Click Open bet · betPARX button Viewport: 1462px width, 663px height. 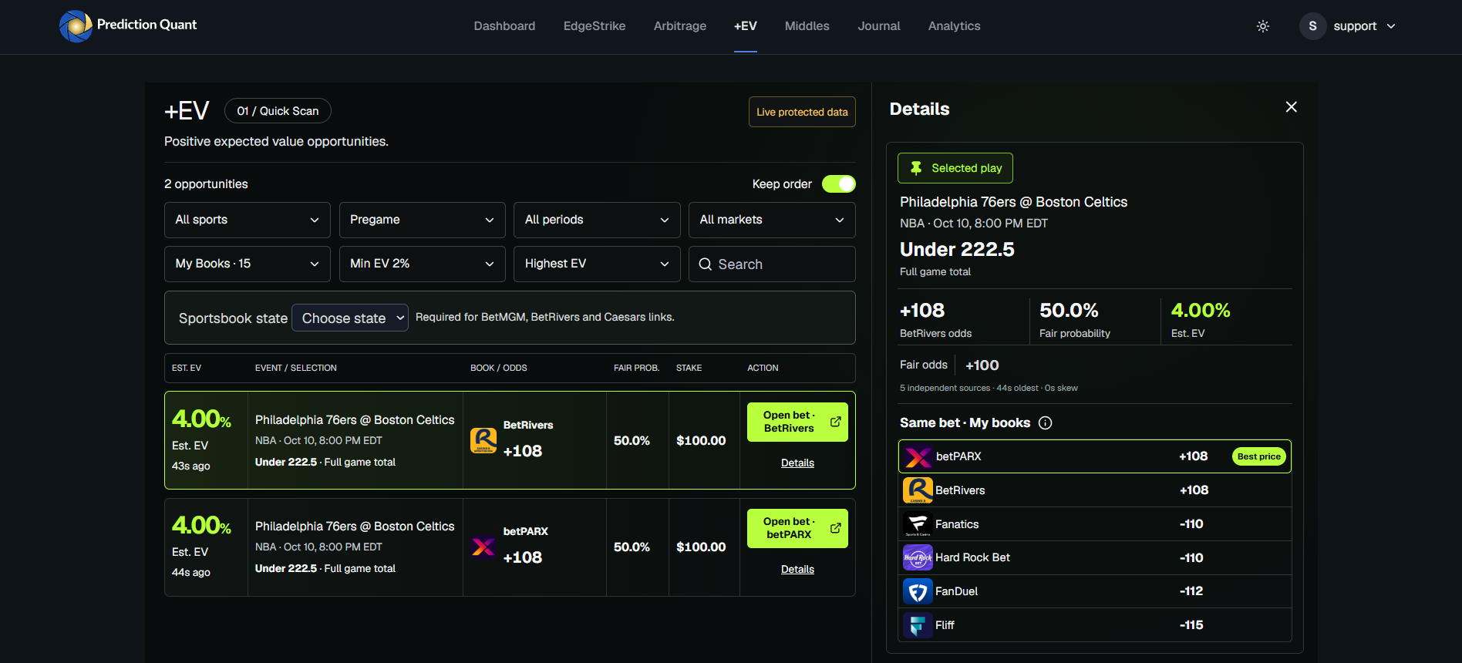[797, 528]
